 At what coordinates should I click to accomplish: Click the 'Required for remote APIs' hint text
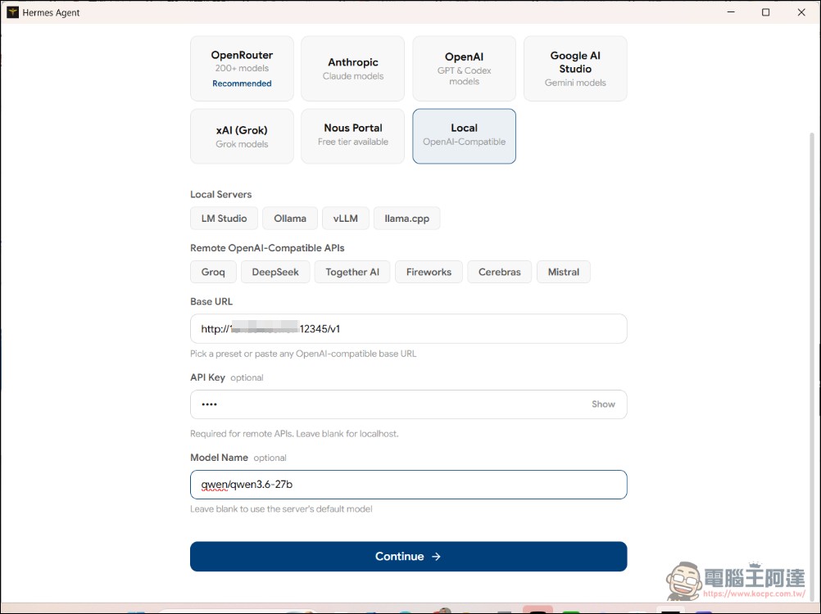click(294, 434)
